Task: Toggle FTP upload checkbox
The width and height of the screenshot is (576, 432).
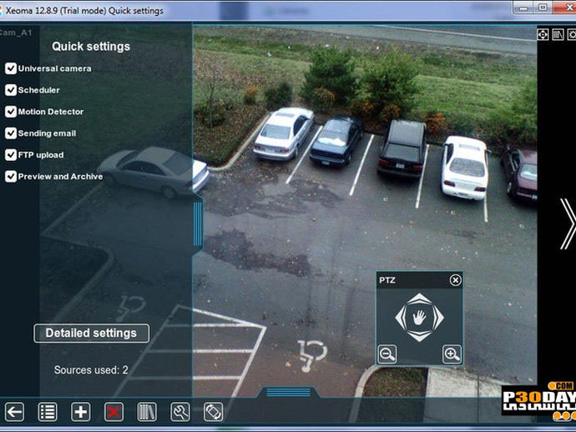Action: tap(11, 155)
